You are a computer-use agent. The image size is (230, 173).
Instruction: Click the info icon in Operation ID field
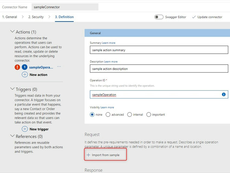(224, 94)
